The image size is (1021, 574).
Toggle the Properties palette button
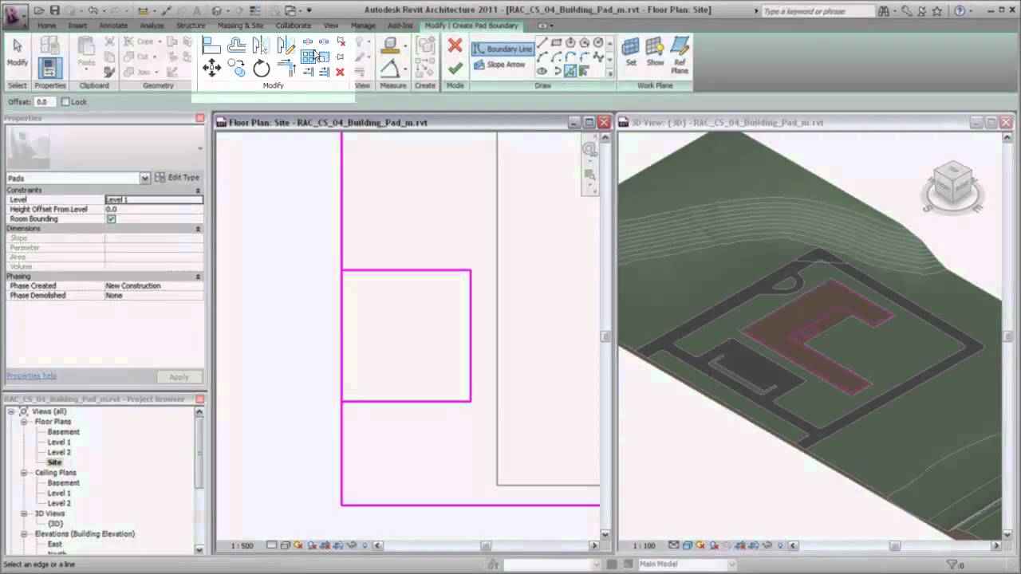49,68
